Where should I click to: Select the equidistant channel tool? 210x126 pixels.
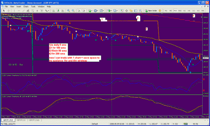28,11
